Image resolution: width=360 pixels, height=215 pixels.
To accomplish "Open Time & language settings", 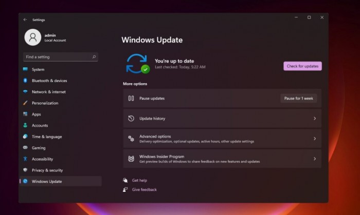I will [61, 136].
